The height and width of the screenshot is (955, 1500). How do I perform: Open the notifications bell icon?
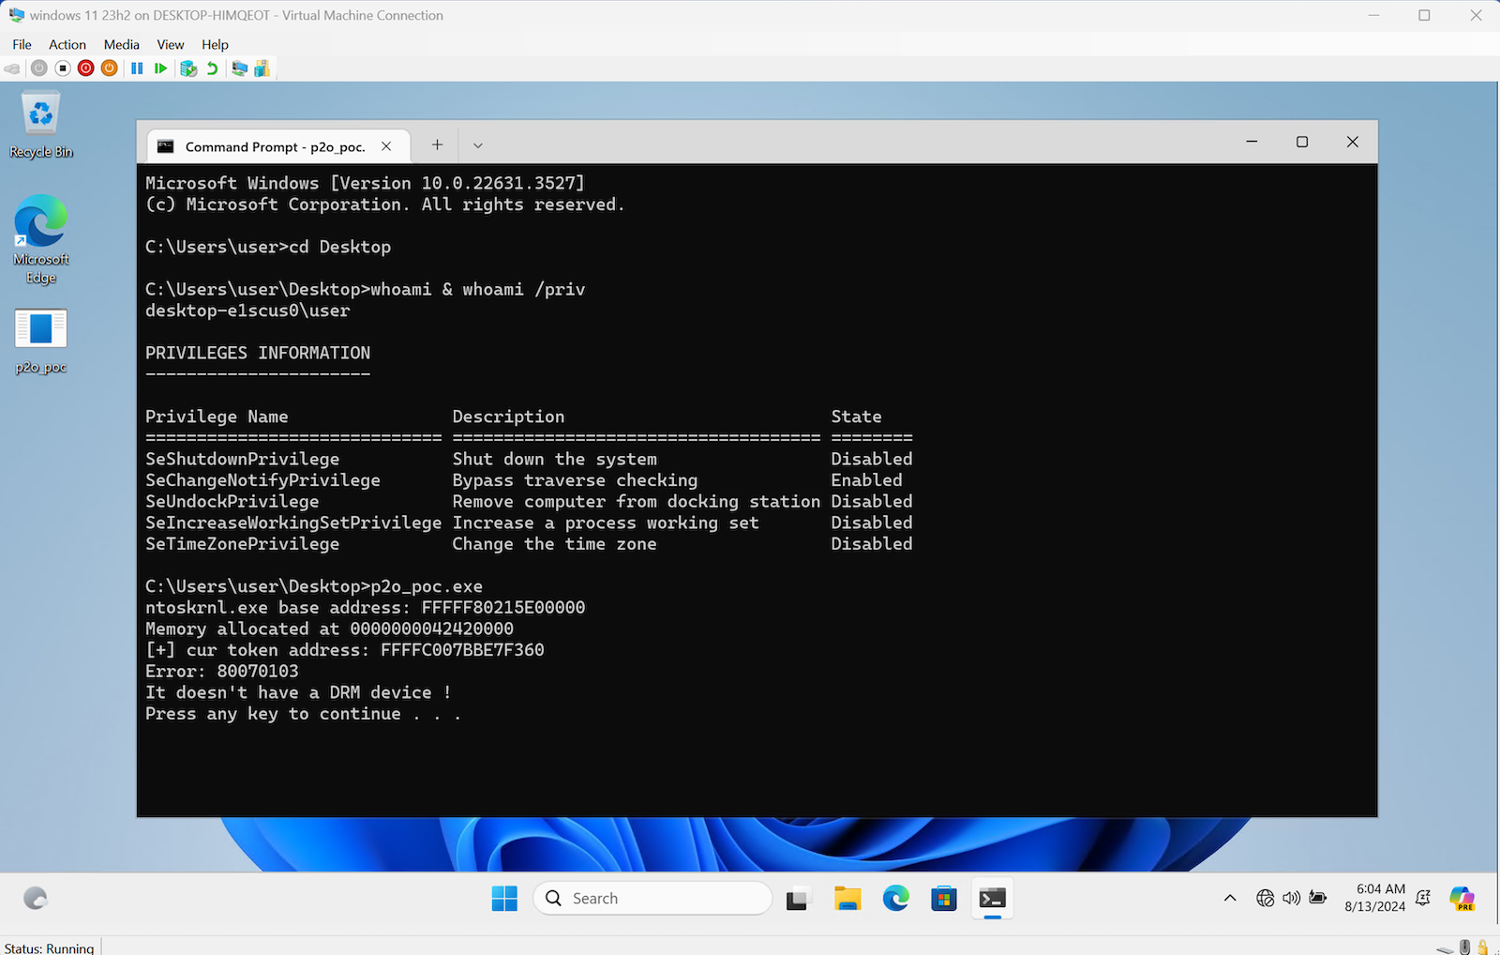(x=1423, y=899)
